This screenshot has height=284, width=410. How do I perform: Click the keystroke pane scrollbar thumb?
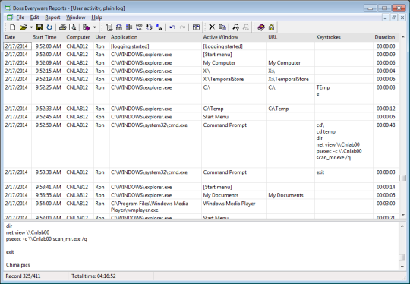click(x=402, y=257)
